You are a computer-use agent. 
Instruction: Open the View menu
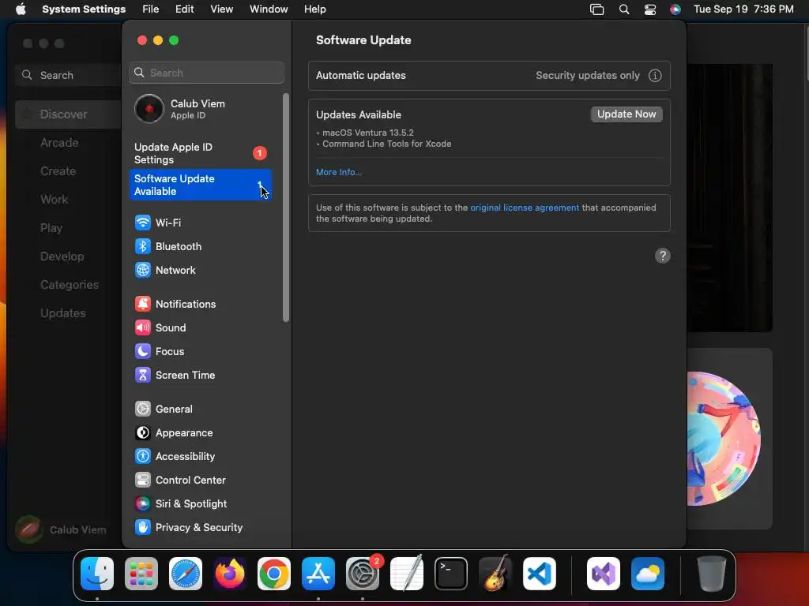point(222,9)
